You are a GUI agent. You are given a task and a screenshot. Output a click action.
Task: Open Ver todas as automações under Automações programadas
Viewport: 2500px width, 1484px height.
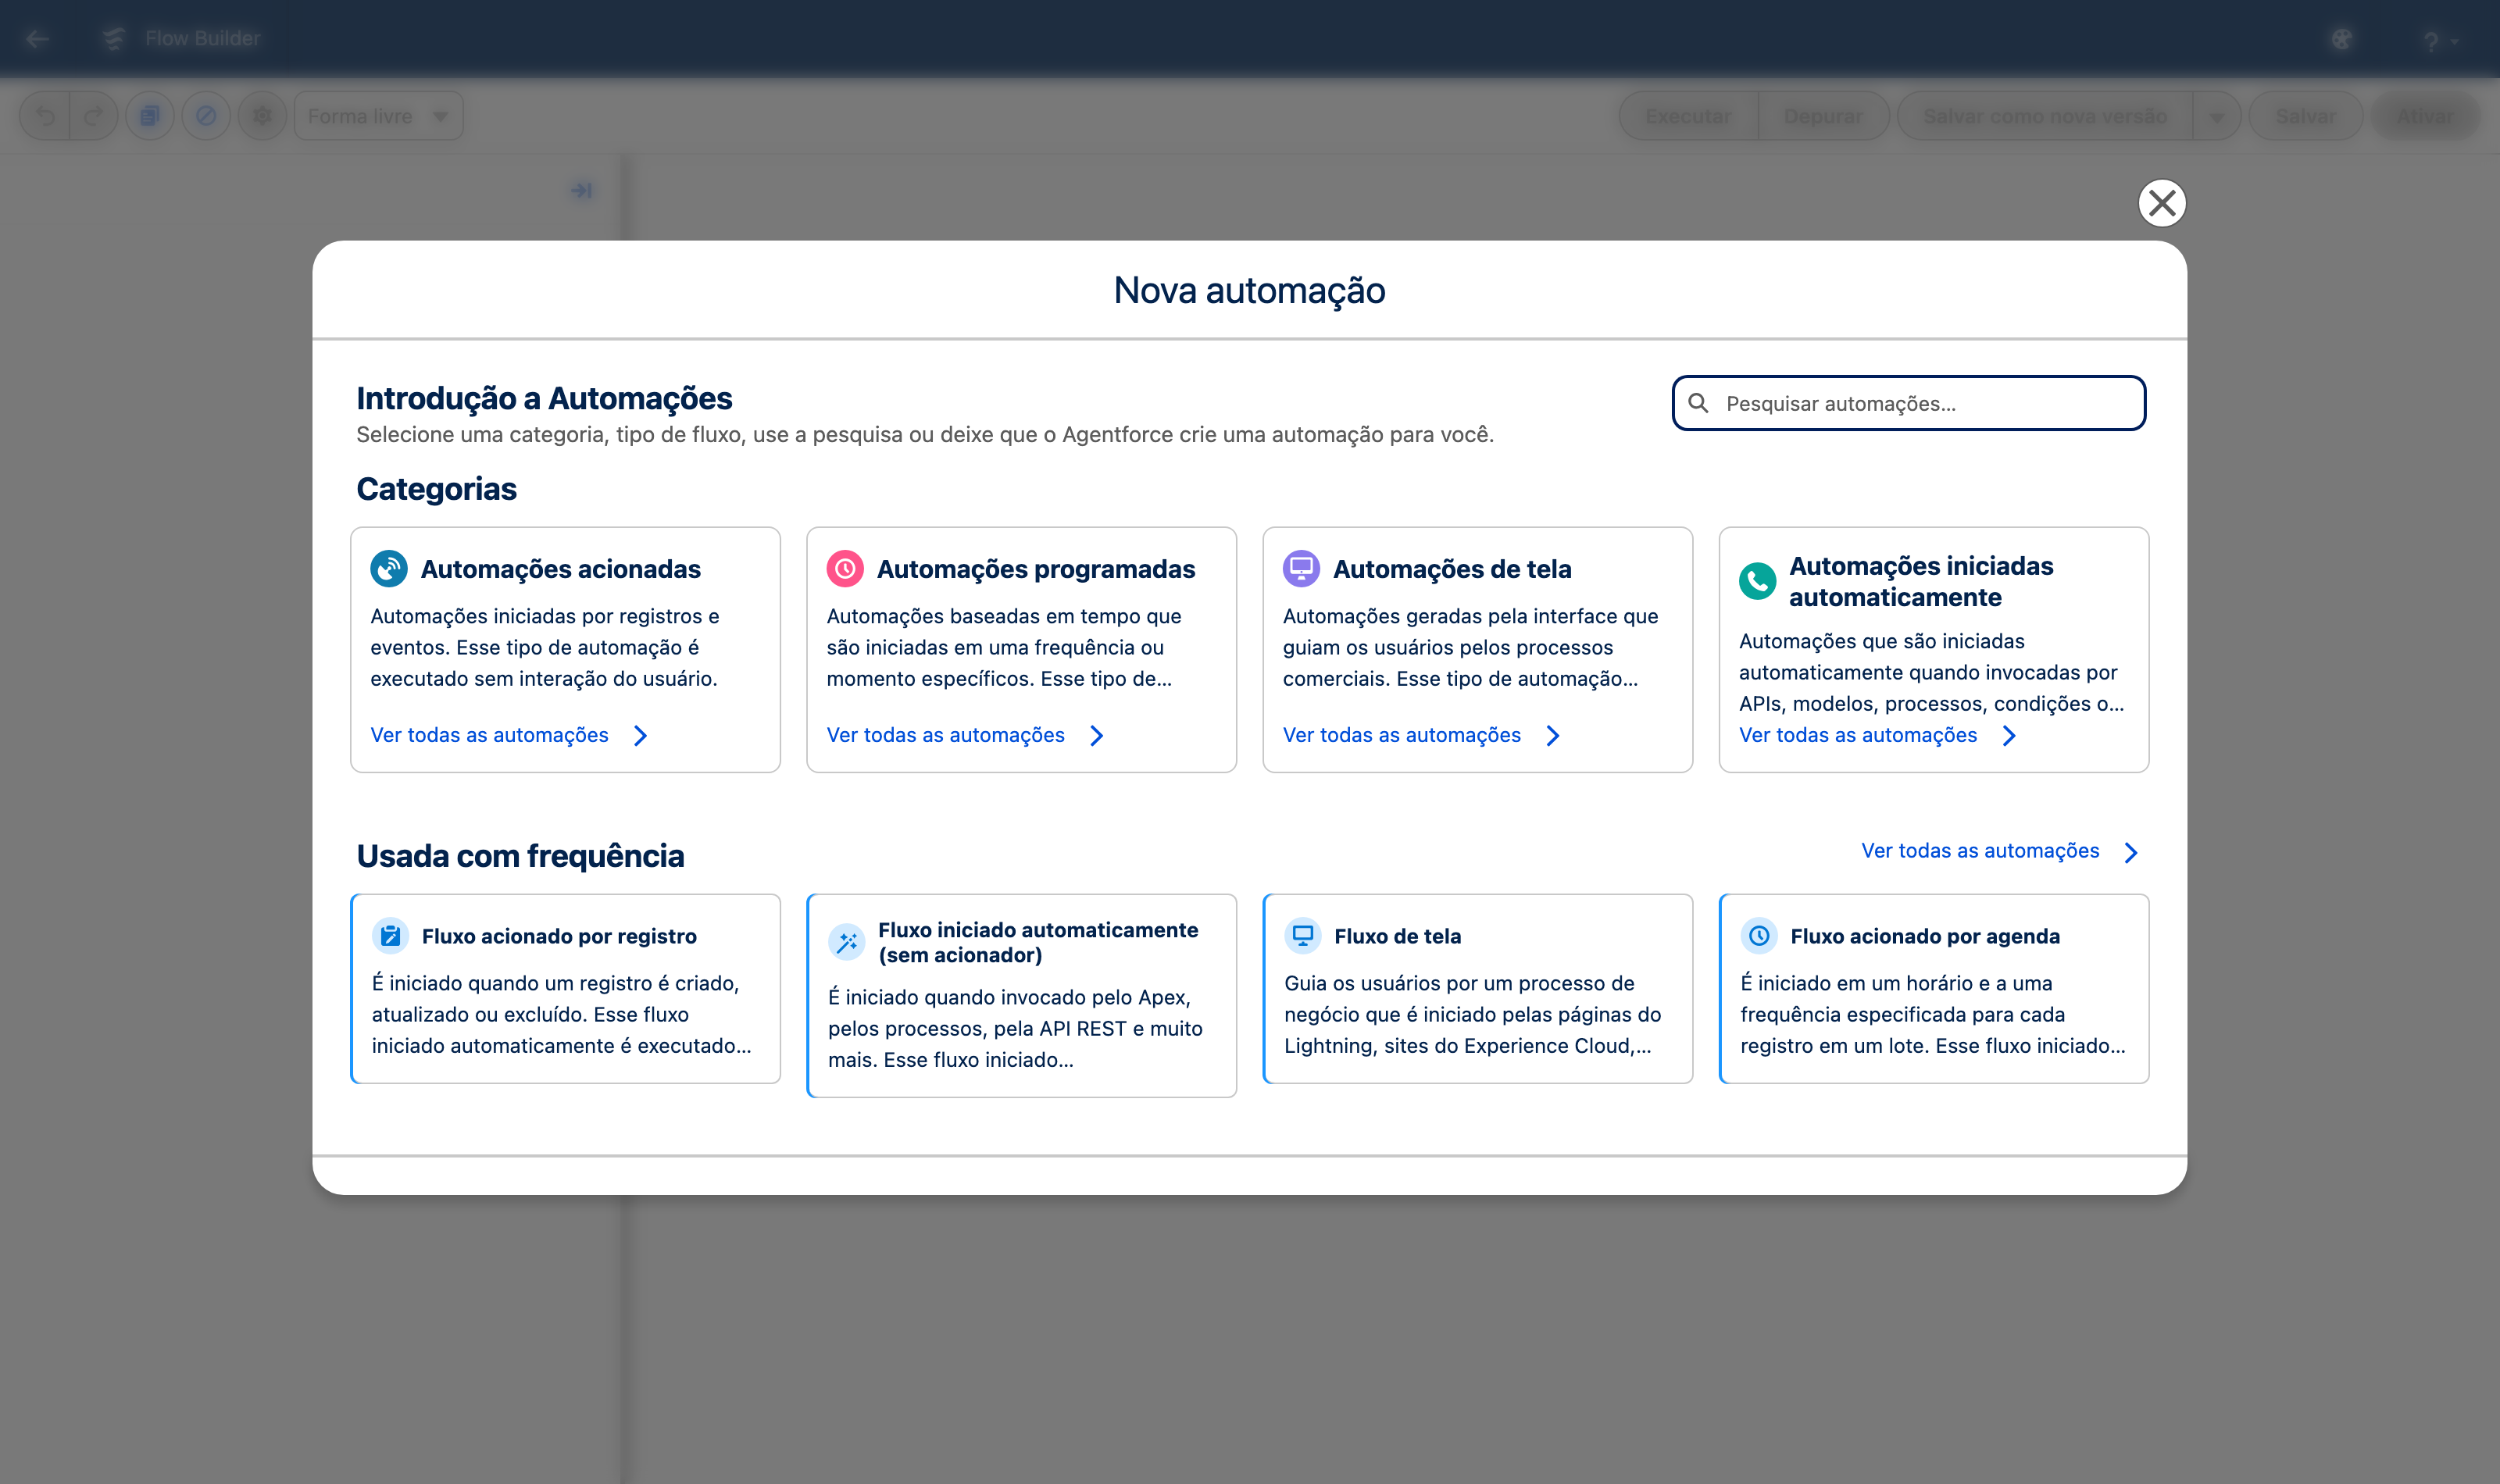pos(945,735)
